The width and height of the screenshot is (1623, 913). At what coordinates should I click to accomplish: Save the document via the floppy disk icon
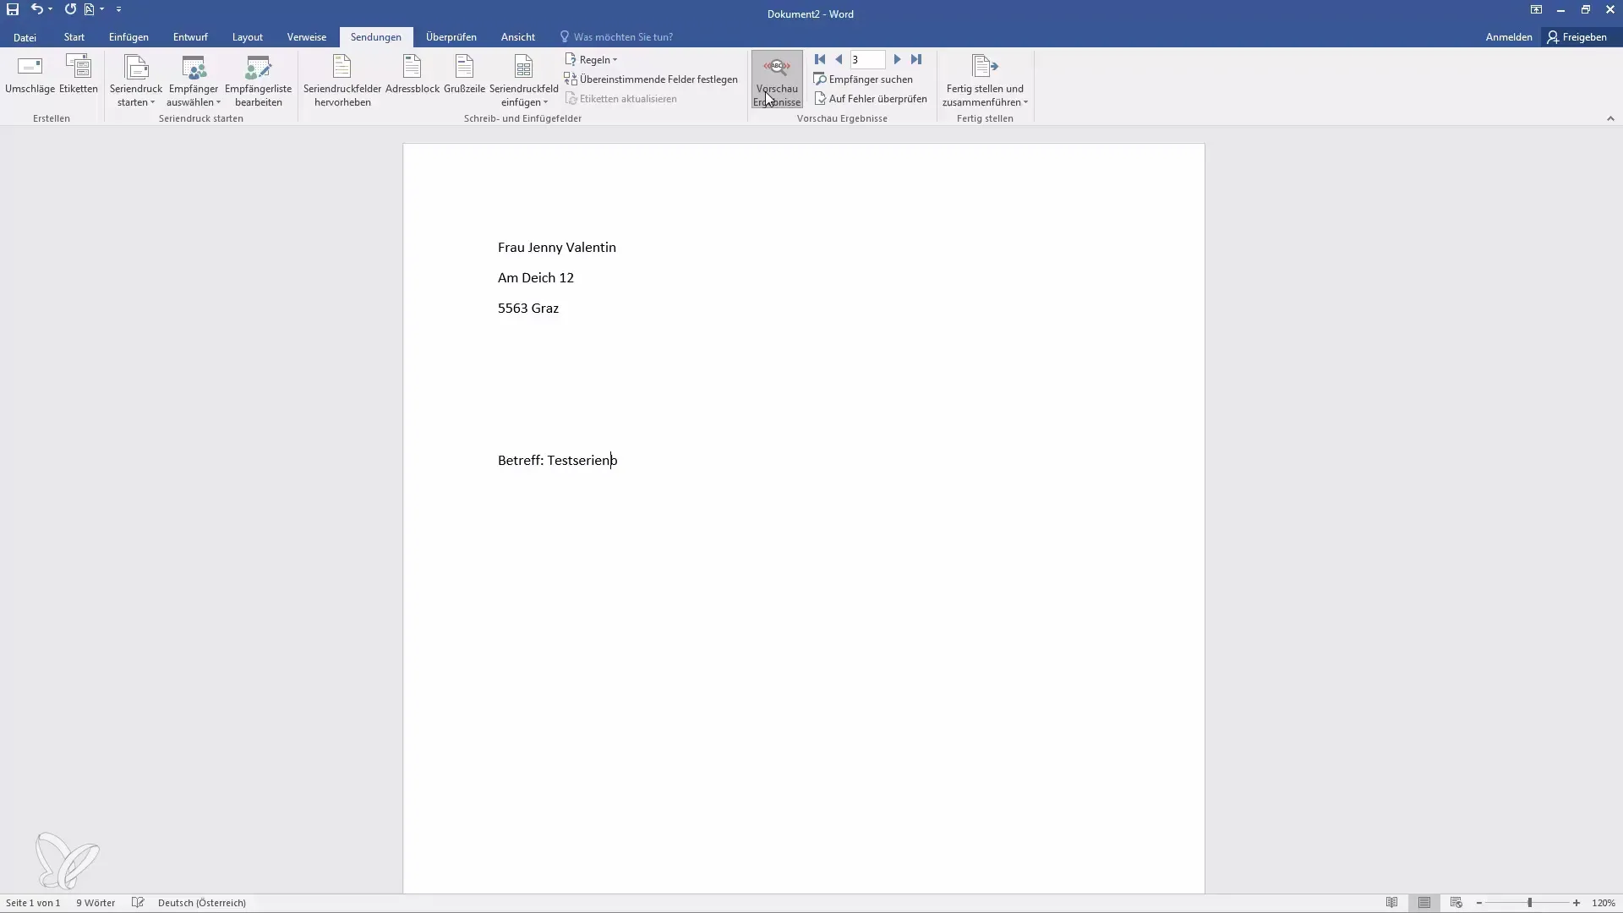tap(13, 9)
